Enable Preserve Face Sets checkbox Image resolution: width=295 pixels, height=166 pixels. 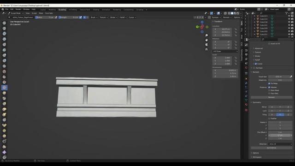coord(269,93)
